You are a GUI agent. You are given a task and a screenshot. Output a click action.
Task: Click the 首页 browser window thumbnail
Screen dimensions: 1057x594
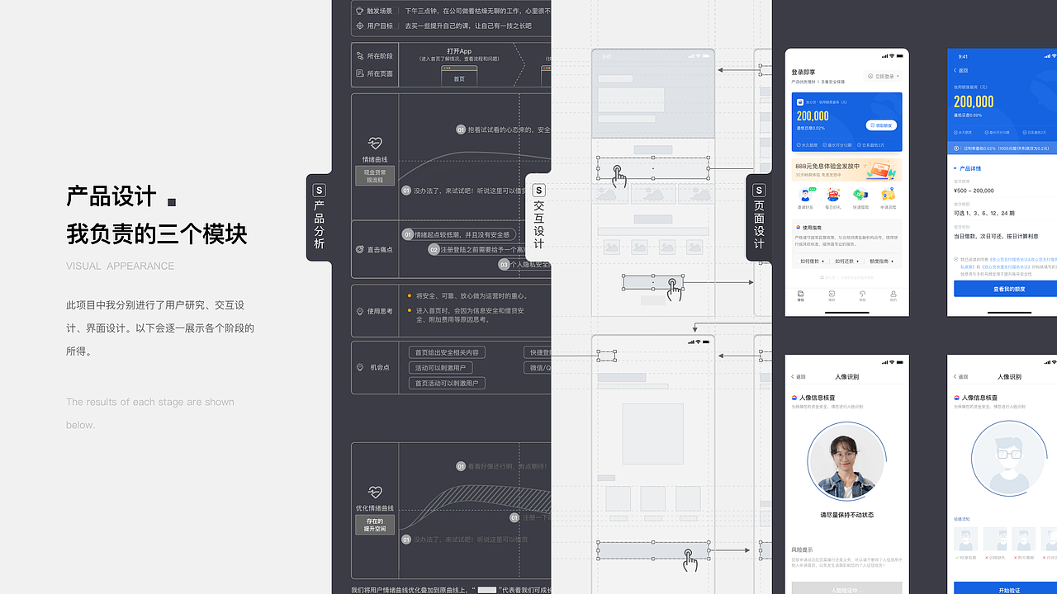click(x=459, y=75)
